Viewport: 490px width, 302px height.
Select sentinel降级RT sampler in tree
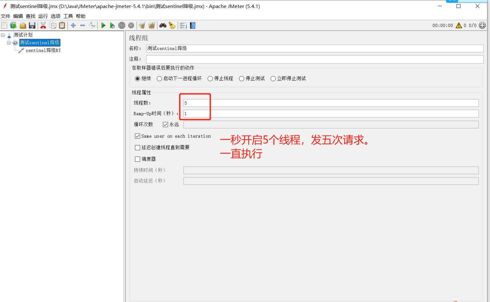click(x=43, y=50)
